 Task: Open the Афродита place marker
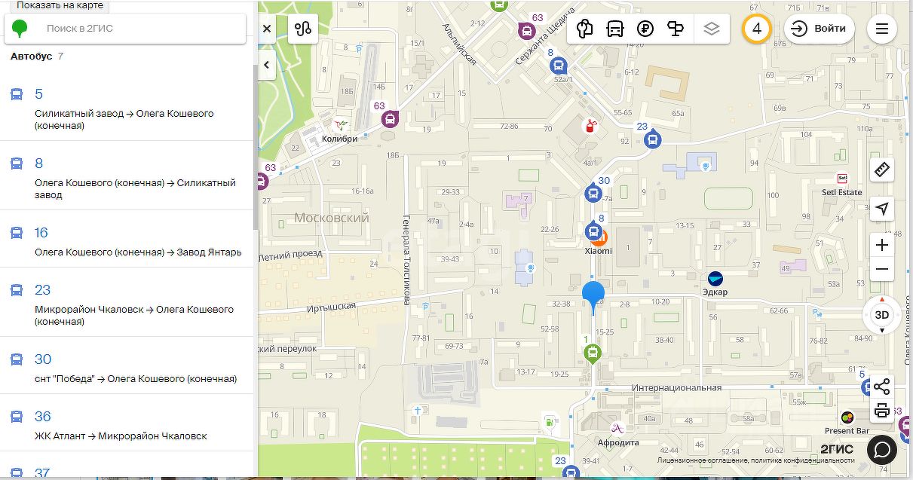point(617,429)
